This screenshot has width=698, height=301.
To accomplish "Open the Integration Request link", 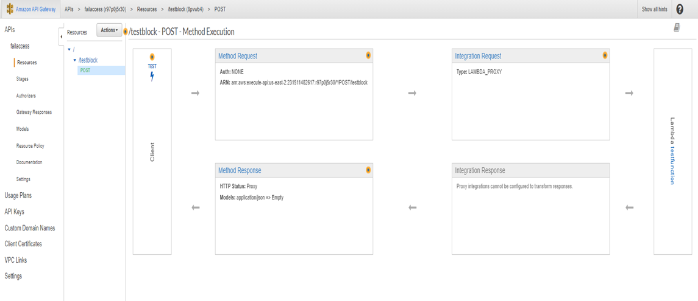I will click(478, 56).
